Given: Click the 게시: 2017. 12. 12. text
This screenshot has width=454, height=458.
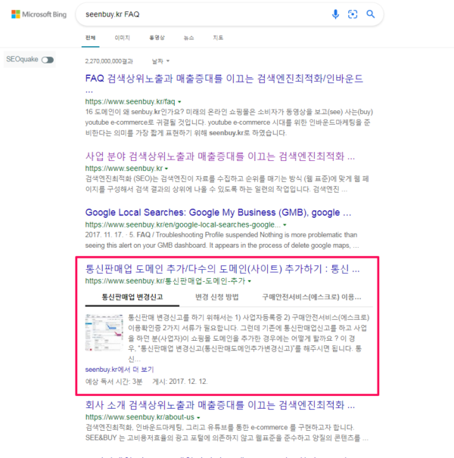Looking at the screenshot, I should click(x=180, y=382).
